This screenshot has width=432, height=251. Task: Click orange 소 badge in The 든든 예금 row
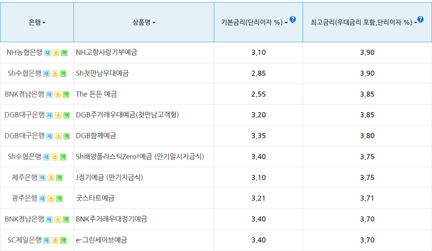click(58, 95)
